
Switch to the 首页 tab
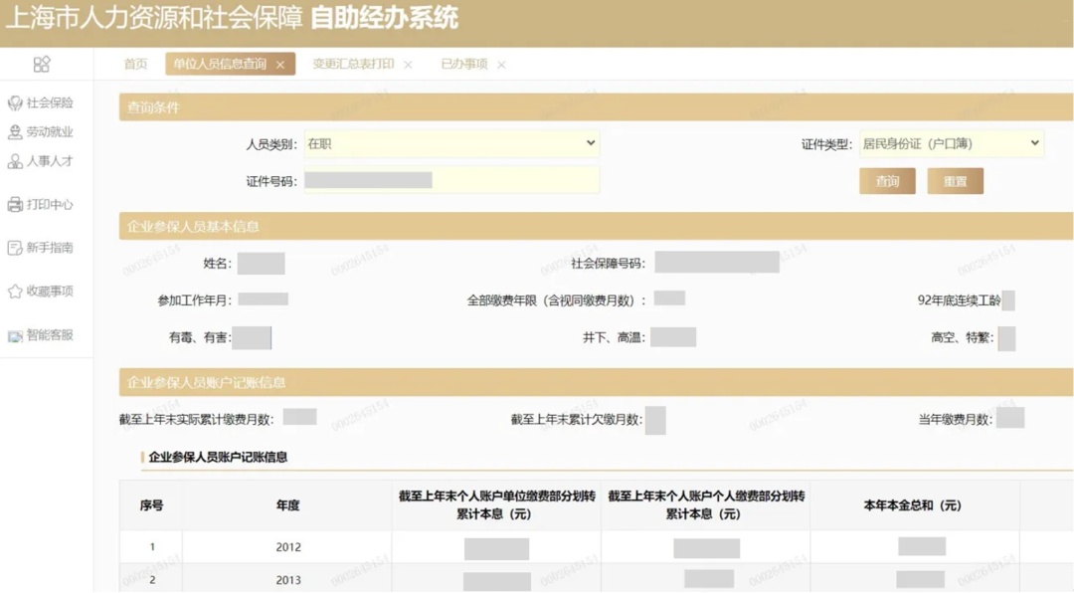(x=135, y=65)
